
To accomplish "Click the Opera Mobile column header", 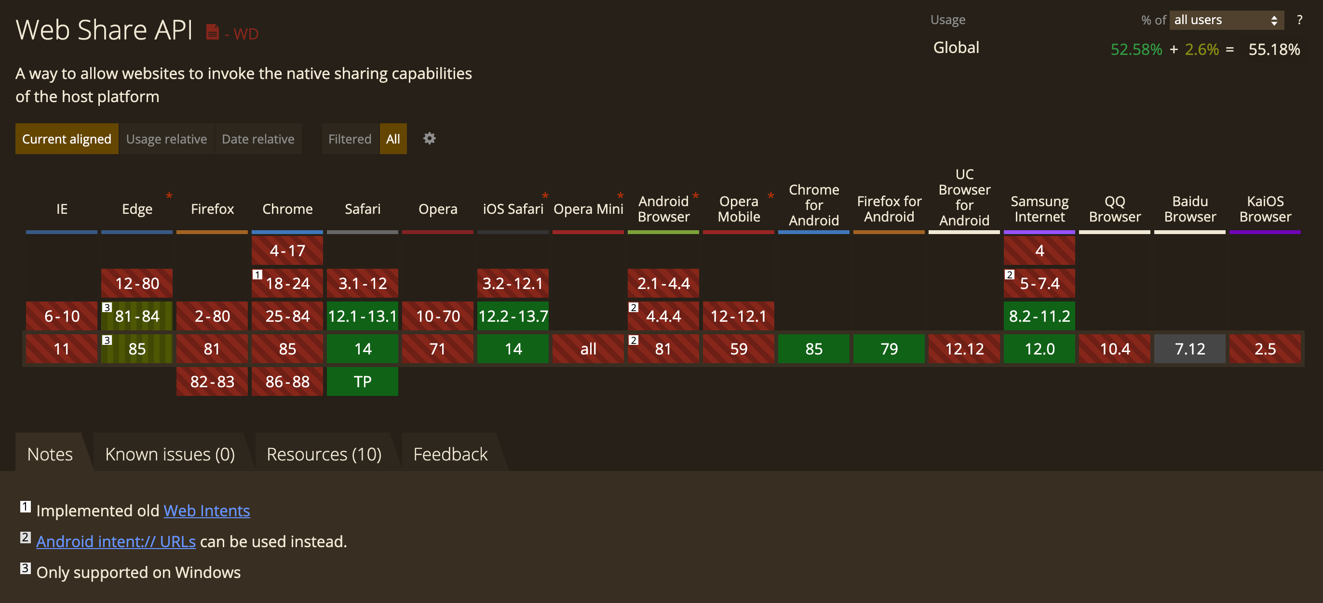I will [x=739, y=209].
